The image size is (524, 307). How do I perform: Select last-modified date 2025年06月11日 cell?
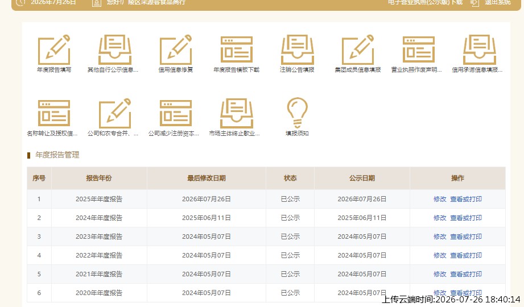click(x=206, y=218)
